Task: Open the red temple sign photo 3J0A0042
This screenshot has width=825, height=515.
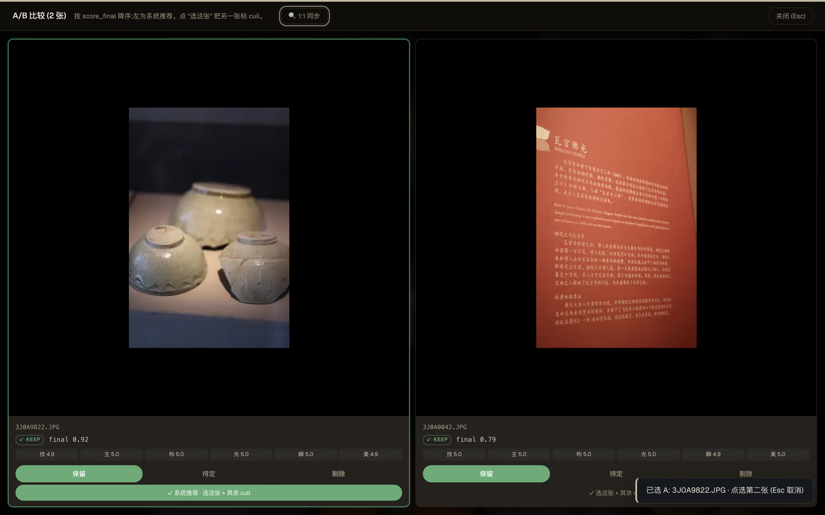Action: 616,227
